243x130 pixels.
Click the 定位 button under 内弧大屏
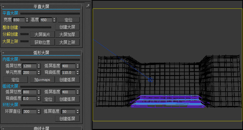click(16, 80)
